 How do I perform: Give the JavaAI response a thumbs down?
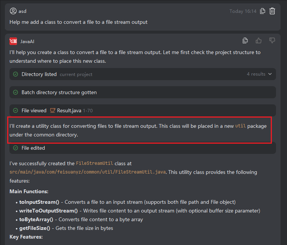(272, 40)
